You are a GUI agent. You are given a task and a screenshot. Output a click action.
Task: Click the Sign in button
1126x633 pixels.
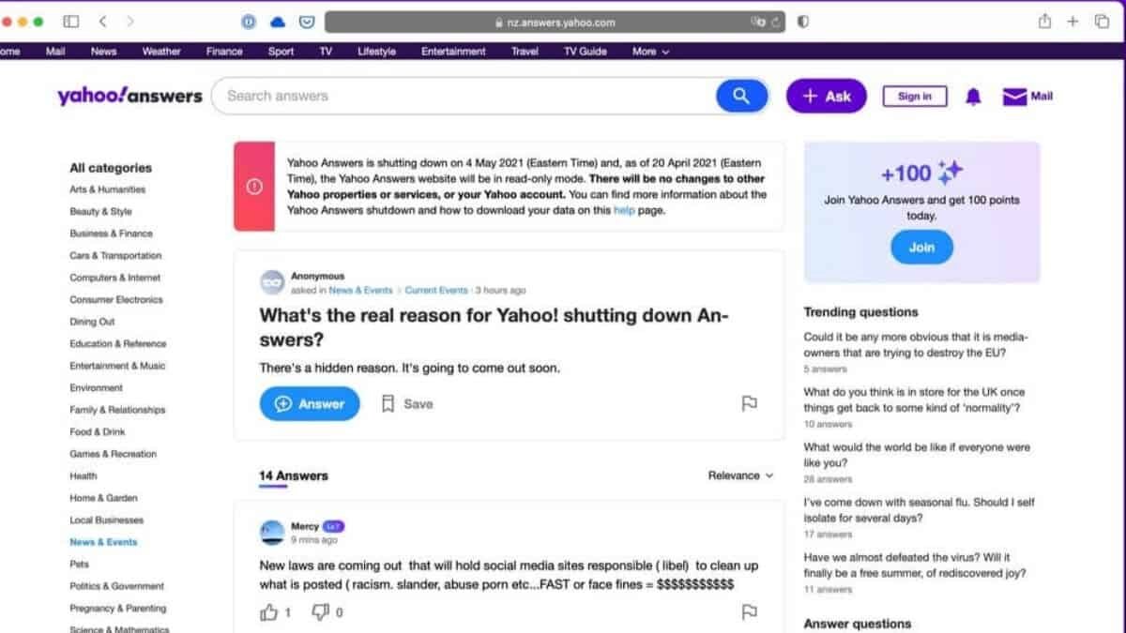(915, 97)
